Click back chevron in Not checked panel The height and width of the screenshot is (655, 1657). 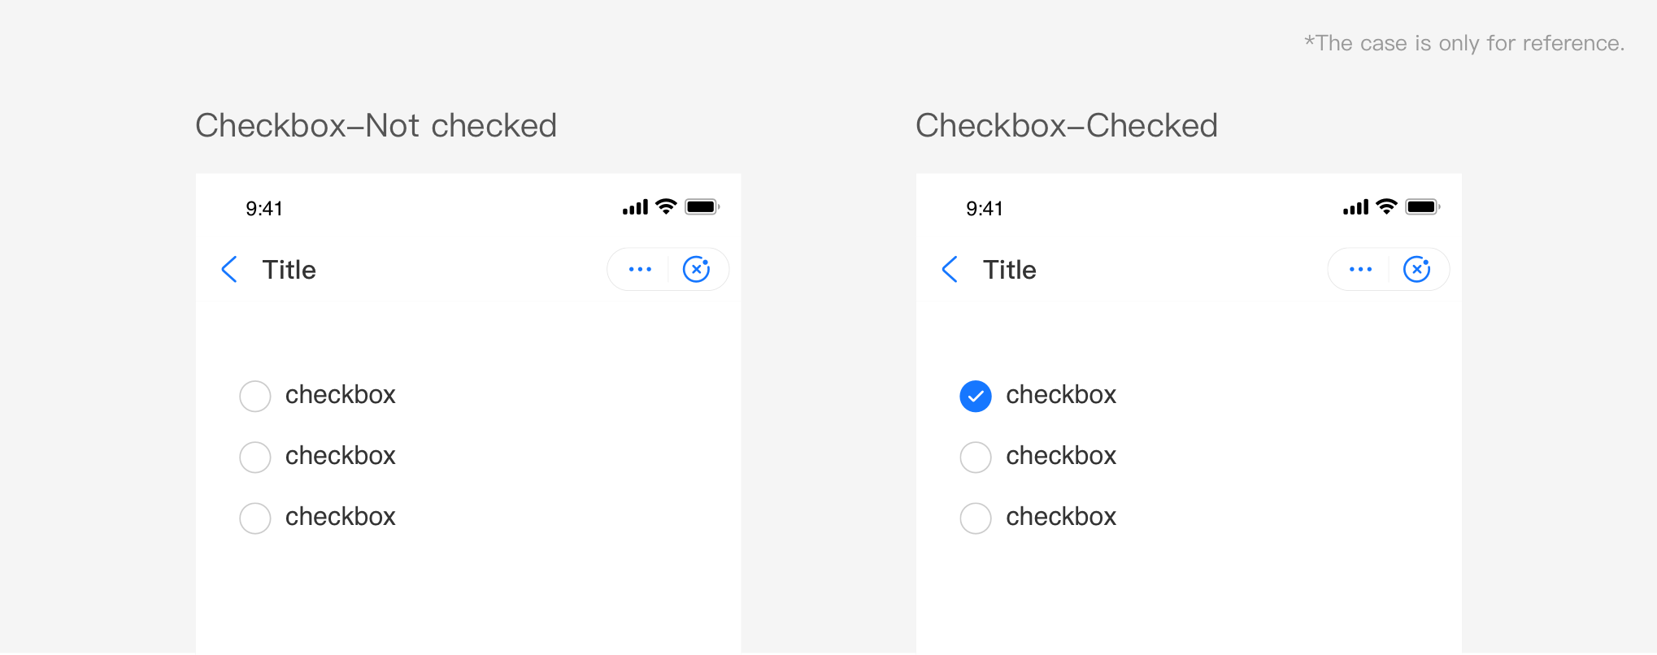pyautogui.click(x=229, y=269)
